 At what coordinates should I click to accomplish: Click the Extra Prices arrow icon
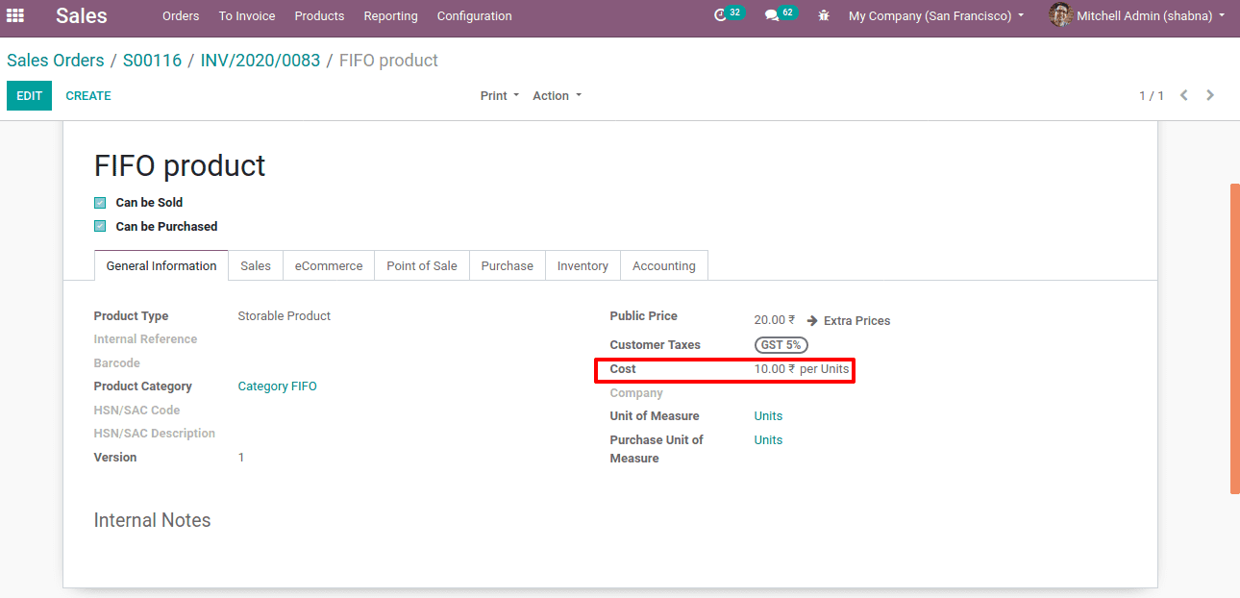pos(812,321)
